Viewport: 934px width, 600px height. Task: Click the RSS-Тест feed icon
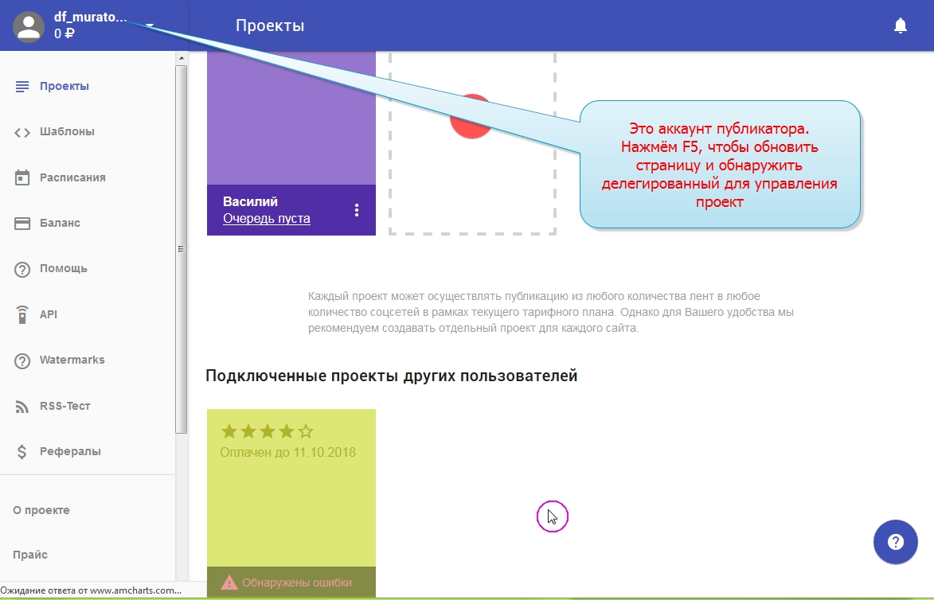point(22,407)
